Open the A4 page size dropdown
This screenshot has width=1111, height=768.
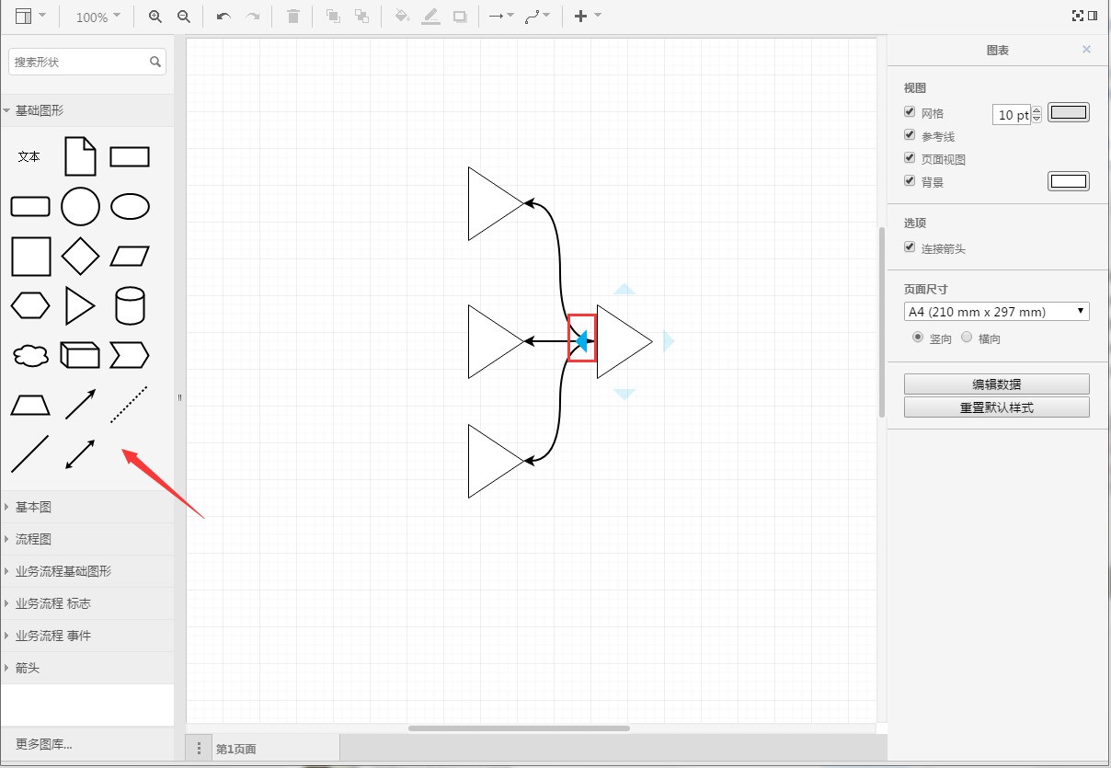[996, 312]
